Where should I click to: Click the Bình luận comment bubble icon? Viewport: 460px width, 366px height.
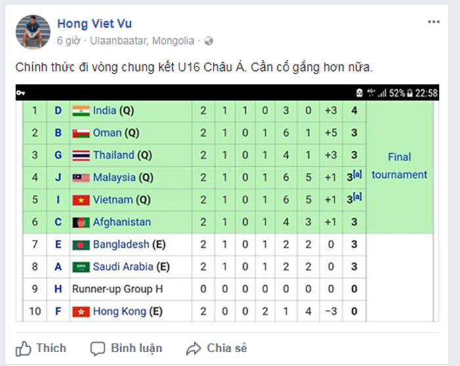pos(98,348)
